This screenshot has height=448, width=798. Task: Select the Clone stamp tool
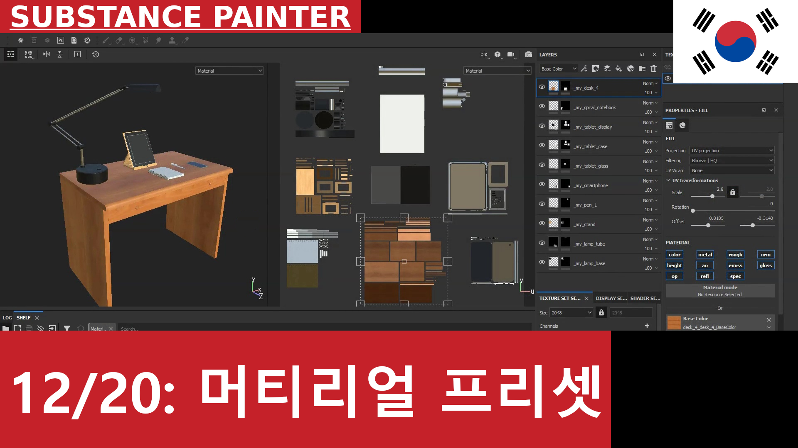coord(172,40)
